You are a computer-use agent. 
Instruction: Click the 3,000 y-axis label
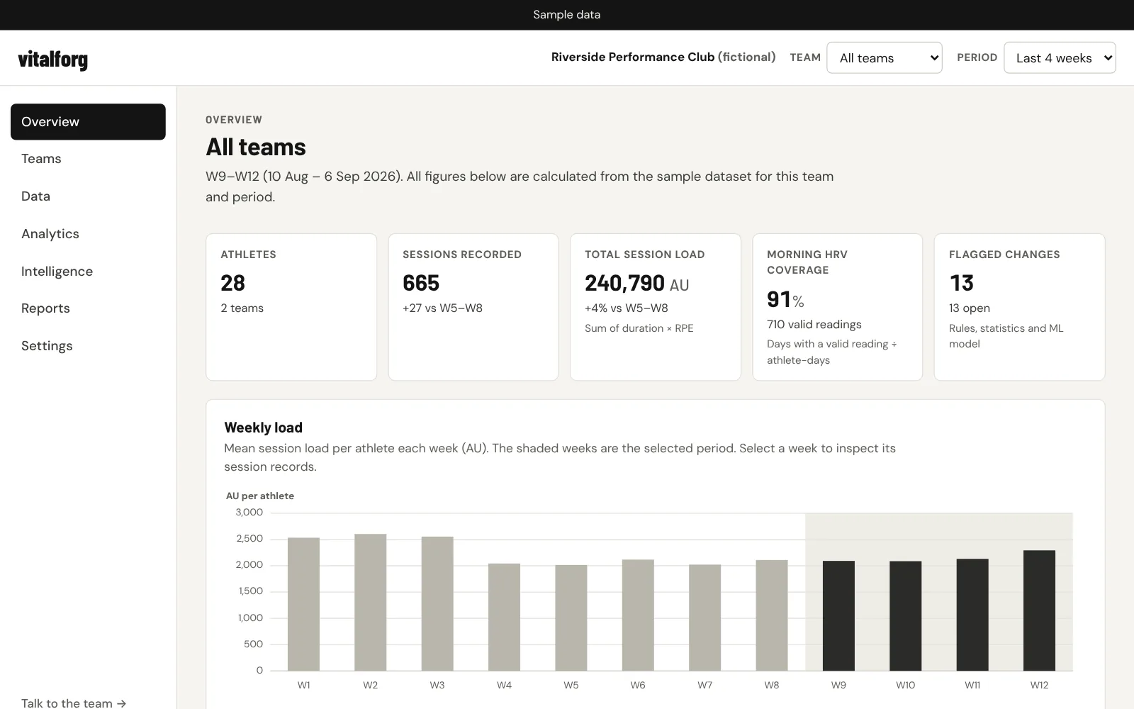249,512
